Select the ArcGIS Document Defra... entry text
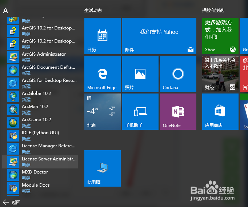 click(x=49, y=67)
